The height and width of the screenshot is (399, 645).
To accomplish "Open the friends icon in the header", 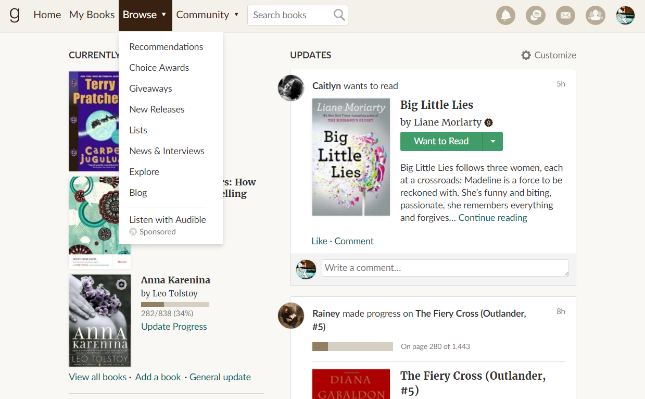I will pos(596,15).
